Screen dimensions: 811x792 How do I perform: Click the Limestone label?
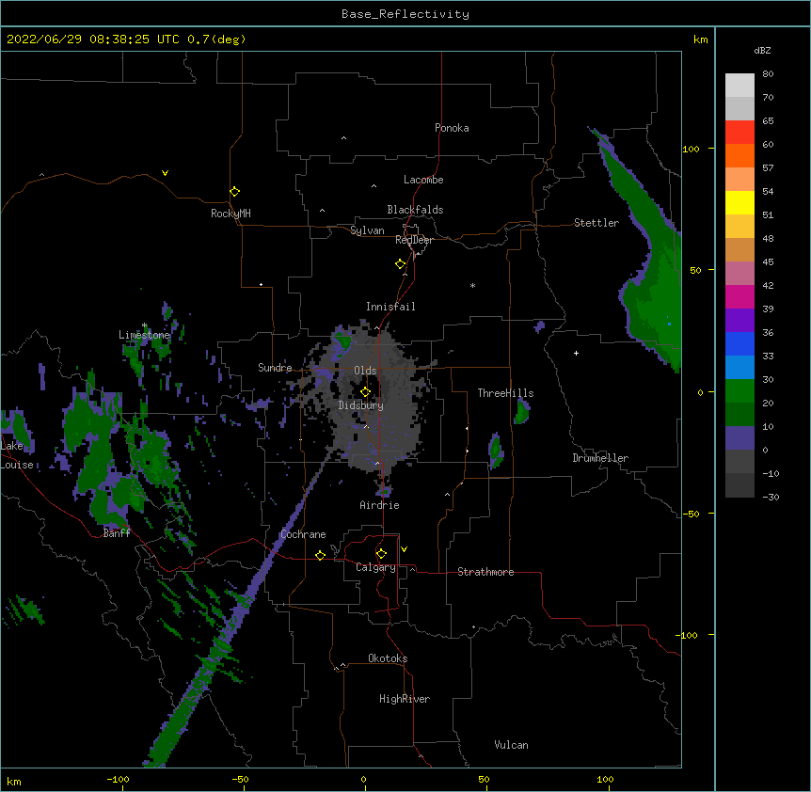click(144, 335)
